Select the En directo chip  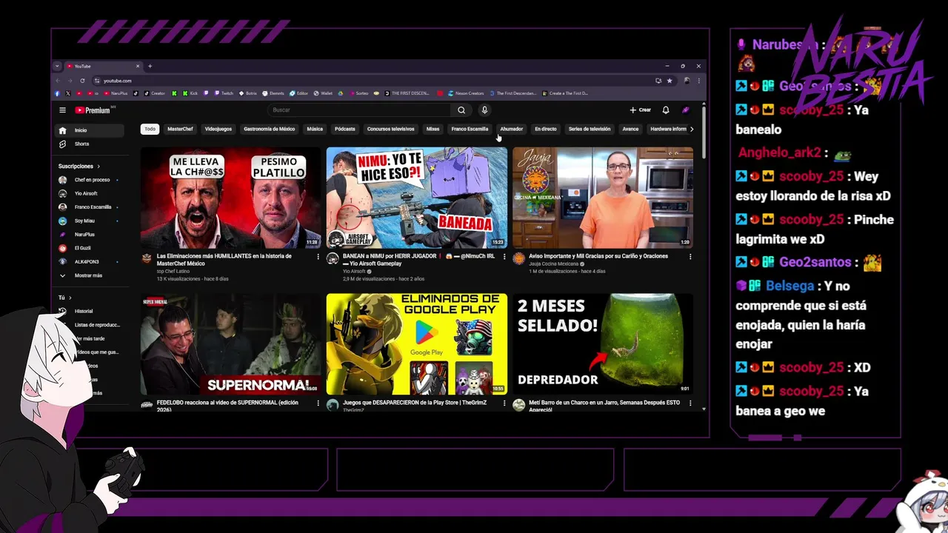(x=546, y=129)
